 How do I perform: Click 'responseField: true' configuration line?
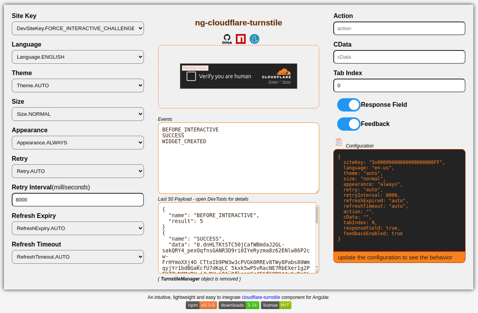tap(372, 228)
